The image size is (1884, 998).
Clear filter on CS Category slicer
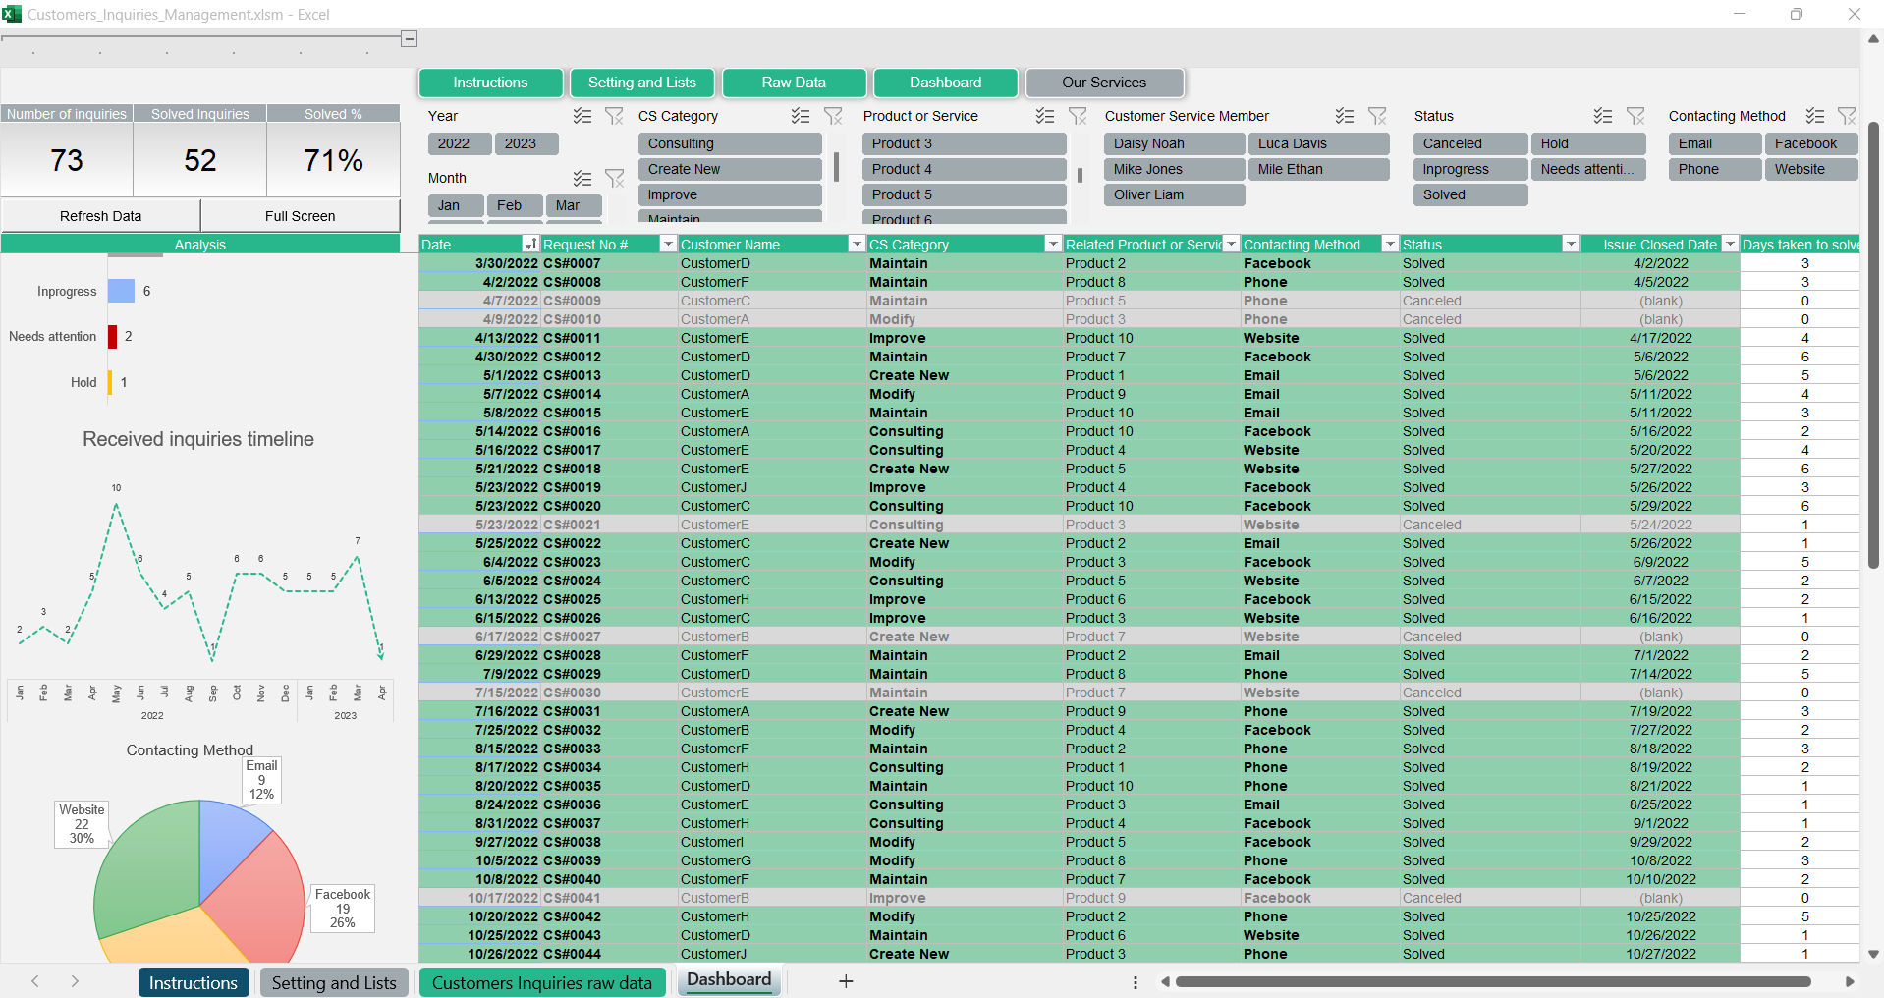pos(833,116)
